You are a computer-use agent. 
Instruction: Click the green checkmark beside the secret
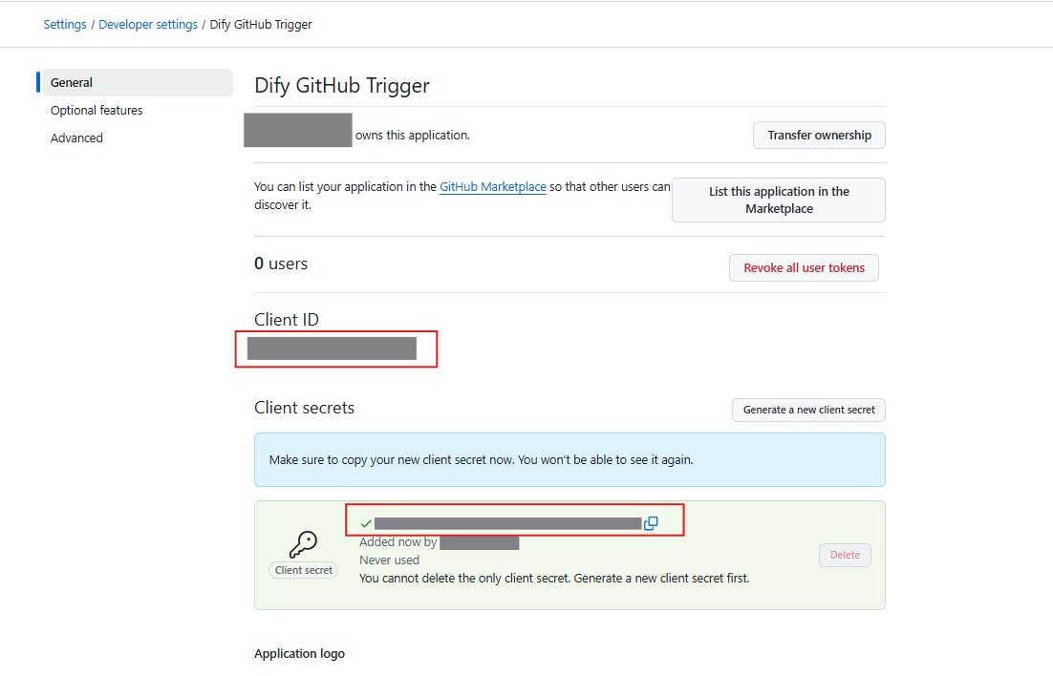tap(366, 523)
